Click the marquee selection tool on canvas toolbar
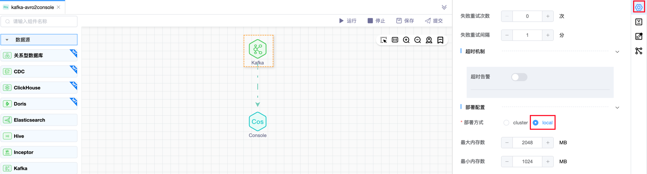Image resolution: width=647 pixels, height=174 pixels. point(383,40)
